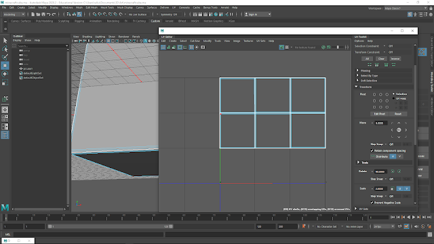Image resolution: width=434 pixels, height=244 pixels.
Task: Toggle Prevent Negative Scale checkbox
Action: 372,203
